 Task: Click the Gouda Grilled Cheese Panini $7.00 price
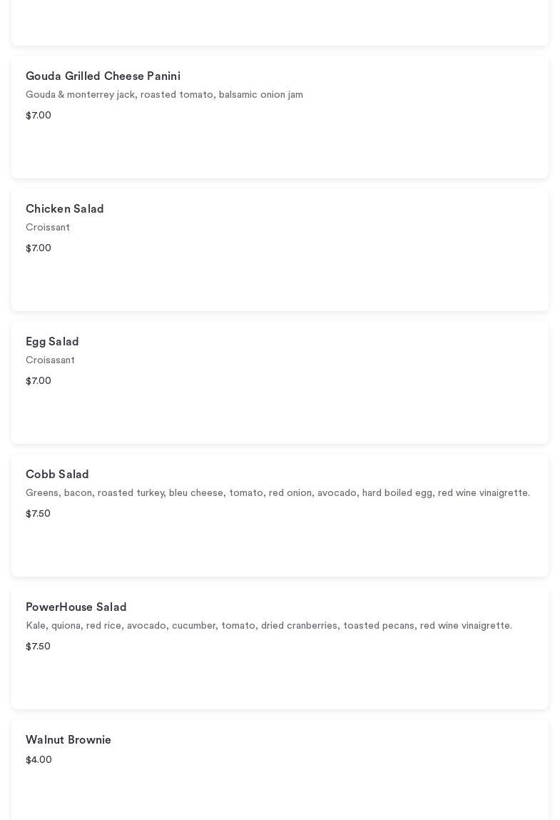coord(39,116)
